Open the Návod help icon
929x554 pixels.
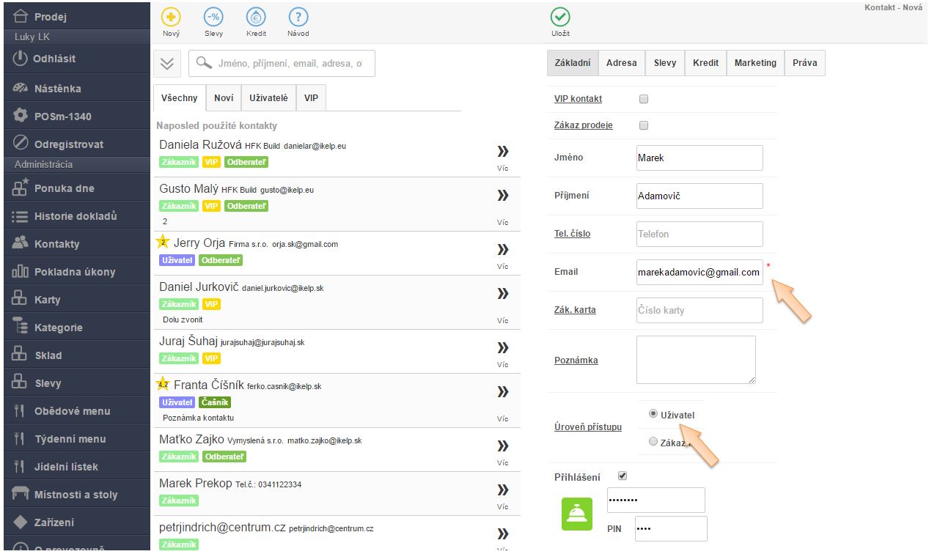point(298,18)
